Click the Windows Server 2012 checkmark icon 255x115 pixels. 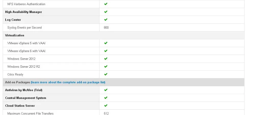[106, 59]
